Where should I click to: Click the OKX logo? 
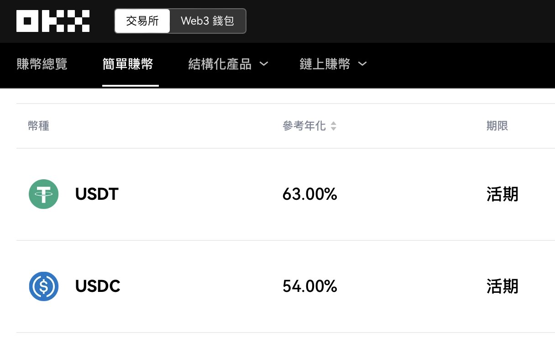pos(53,21)
